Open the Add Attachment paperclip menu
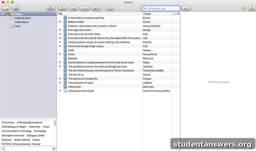 96,8
